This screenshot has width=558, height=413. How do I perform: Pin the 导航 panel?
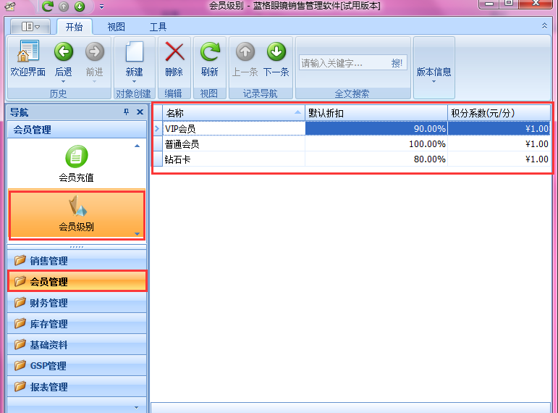coord(126,112)
